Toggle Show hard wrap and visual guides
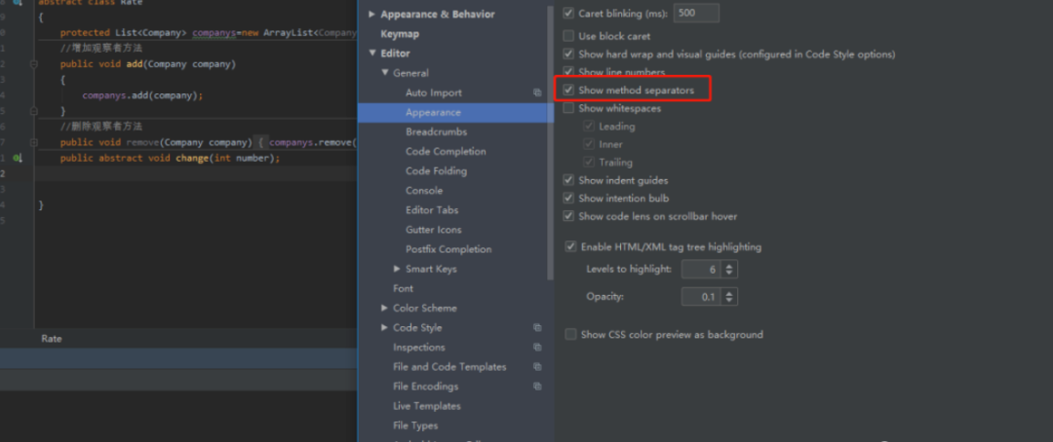 coord(568,55)
